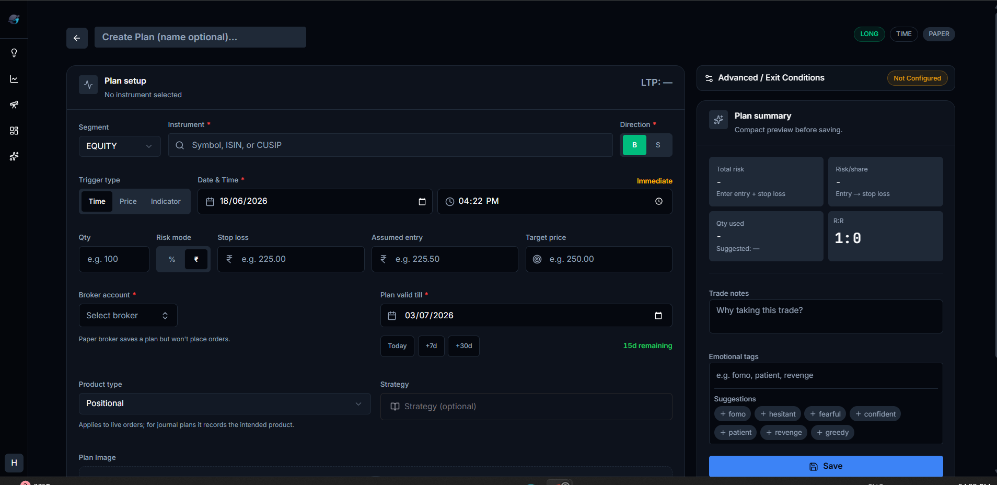Click the search icon in Instrument field
The width and height of the screenshot is (997, 485).
[180, 145]
